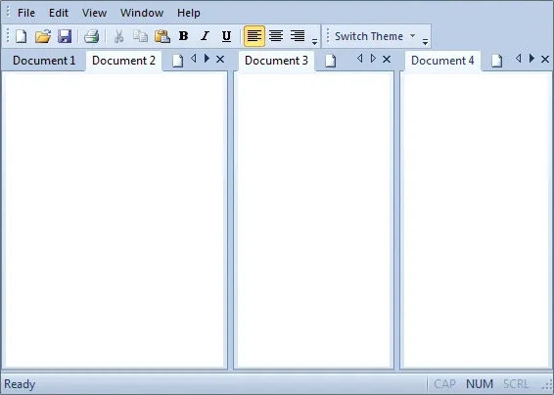The width and height of the screenshot is (554, 395).
Task: Open a file with the folder icon
Action: point(43,36)
